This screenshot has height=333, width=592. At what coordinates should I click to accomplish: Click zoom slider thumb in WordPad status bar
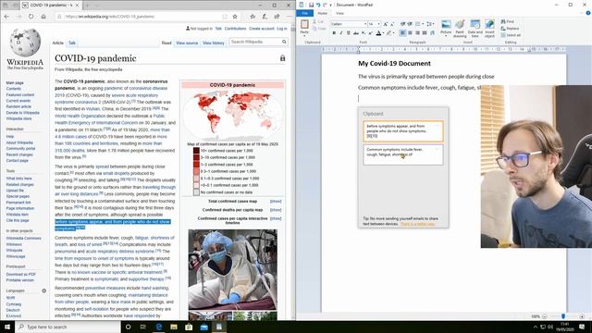[563, 316]
